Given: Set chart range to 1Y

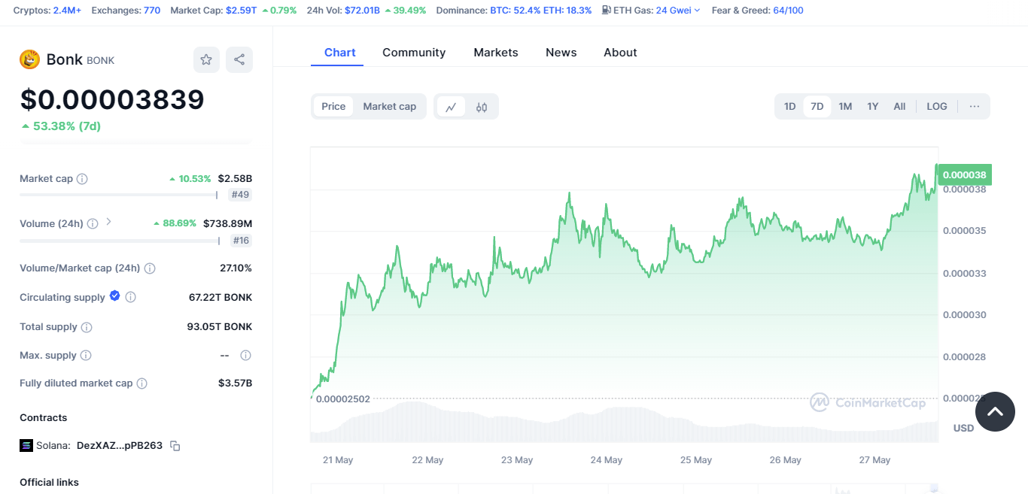Looking at the screenshot, I should (x=873, y=106).
